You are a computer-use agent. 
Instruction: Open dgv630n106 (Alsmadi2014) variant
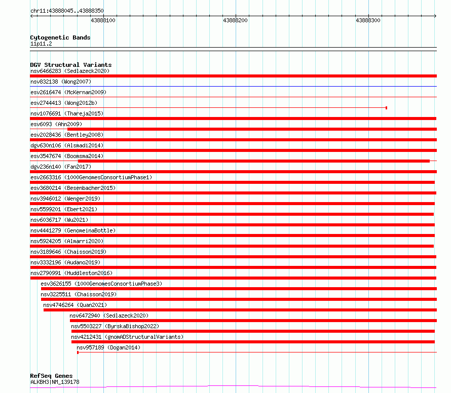(67, 145)
